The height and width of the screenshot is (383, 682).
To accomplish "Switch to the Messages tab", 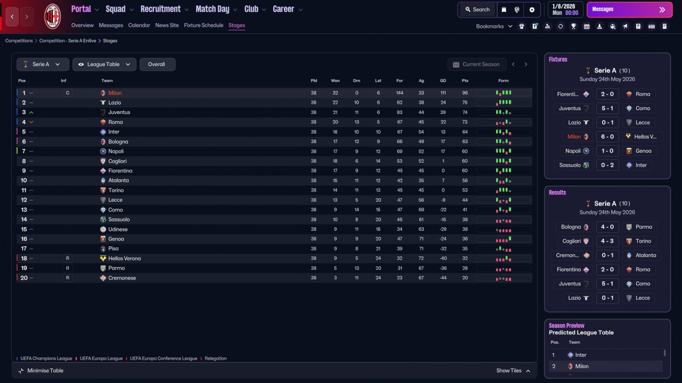I will tap(111, 26).
